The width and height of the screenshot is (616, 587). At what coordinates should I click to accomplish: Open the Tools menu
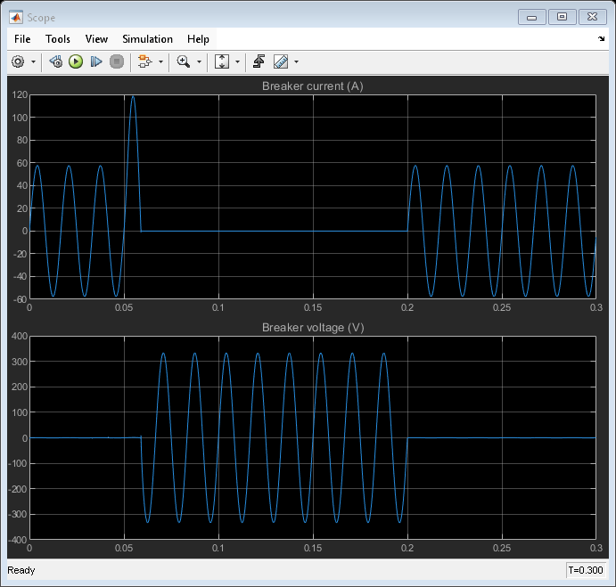(x=58, y=39)
